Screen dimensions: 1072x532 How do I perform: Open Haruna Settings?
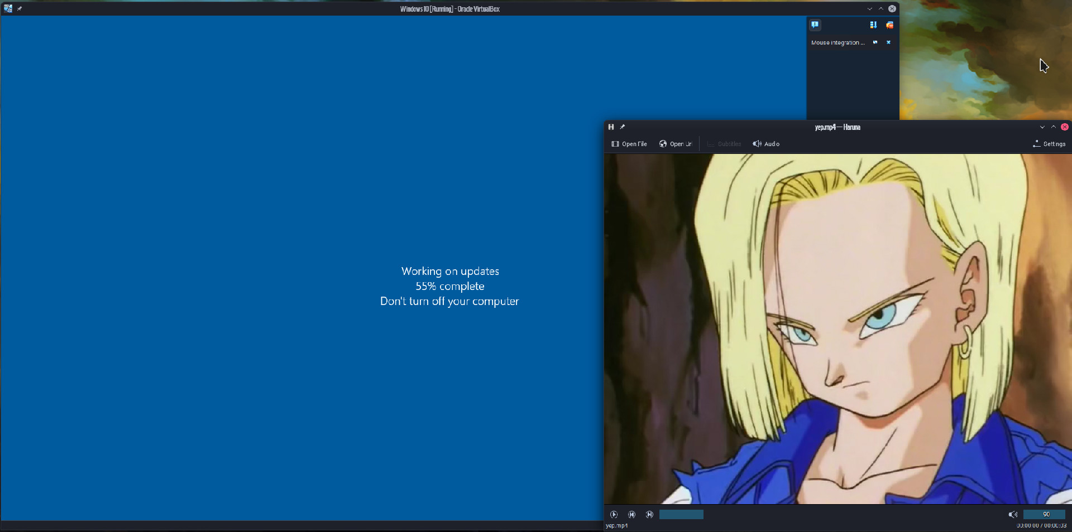pyautogui.click(x=1049, y=144)
